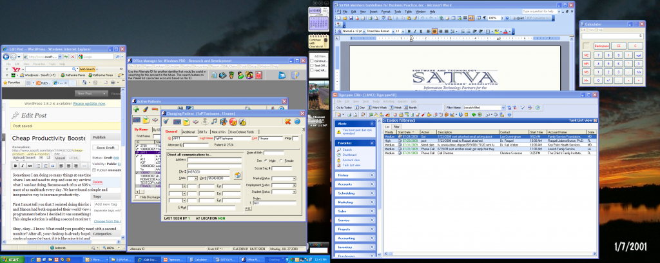The image size is (660, 263).
Task: Toggle Hide Discharged checkbox in Active Patients
Action: pyautogui.click(x=137, y=197)
